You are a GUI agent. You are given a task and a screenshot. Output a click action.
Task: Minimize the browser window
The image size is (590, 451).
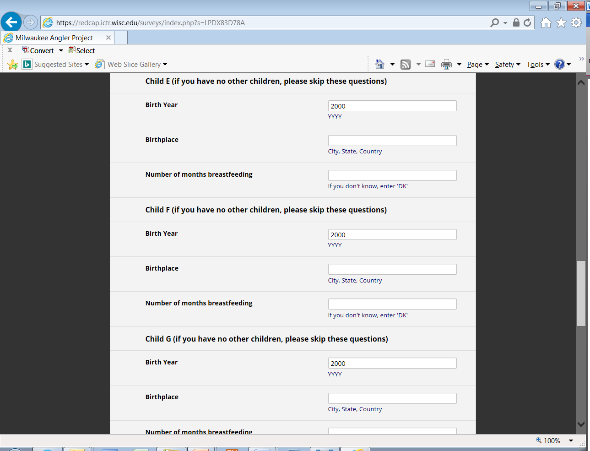click(538, 6)
